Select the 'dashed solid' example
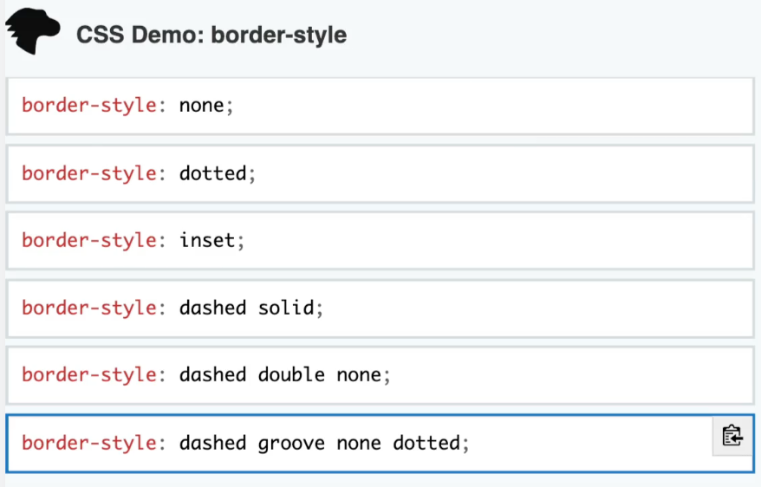The width and height of the screenshot is (761, 487). (380, 308)
